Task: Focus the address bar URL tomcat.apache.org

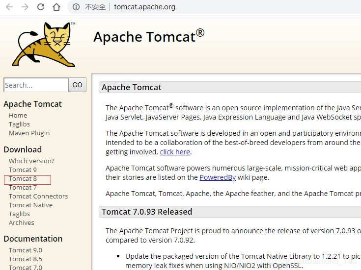Action: tap(144, 7)
